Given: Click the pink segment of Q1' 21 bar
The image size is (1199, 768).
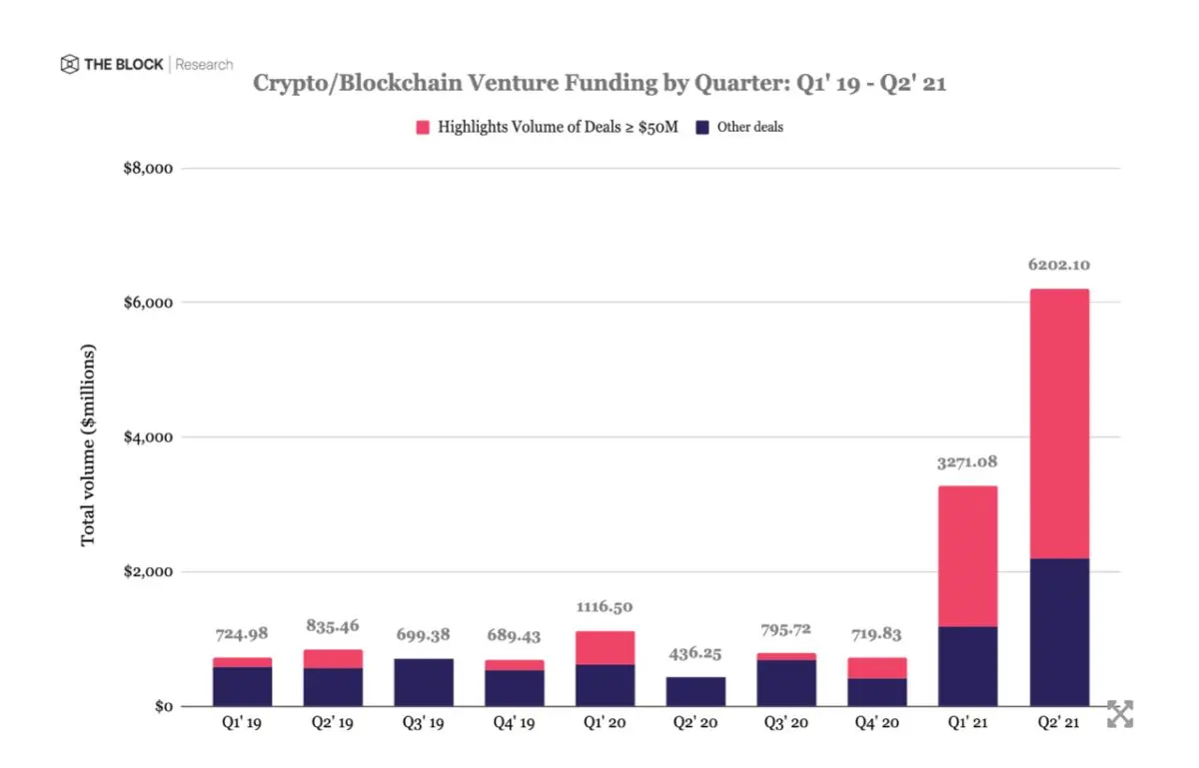Looking at the screenshot, I should pos(967,556).
